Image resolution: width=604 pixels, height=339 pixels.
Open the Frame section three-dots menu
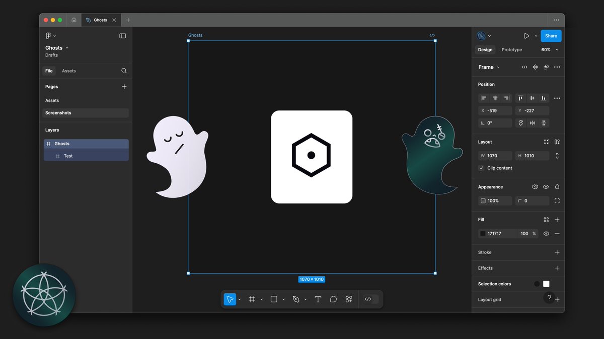pyautogui.click(x=557, y=67)
